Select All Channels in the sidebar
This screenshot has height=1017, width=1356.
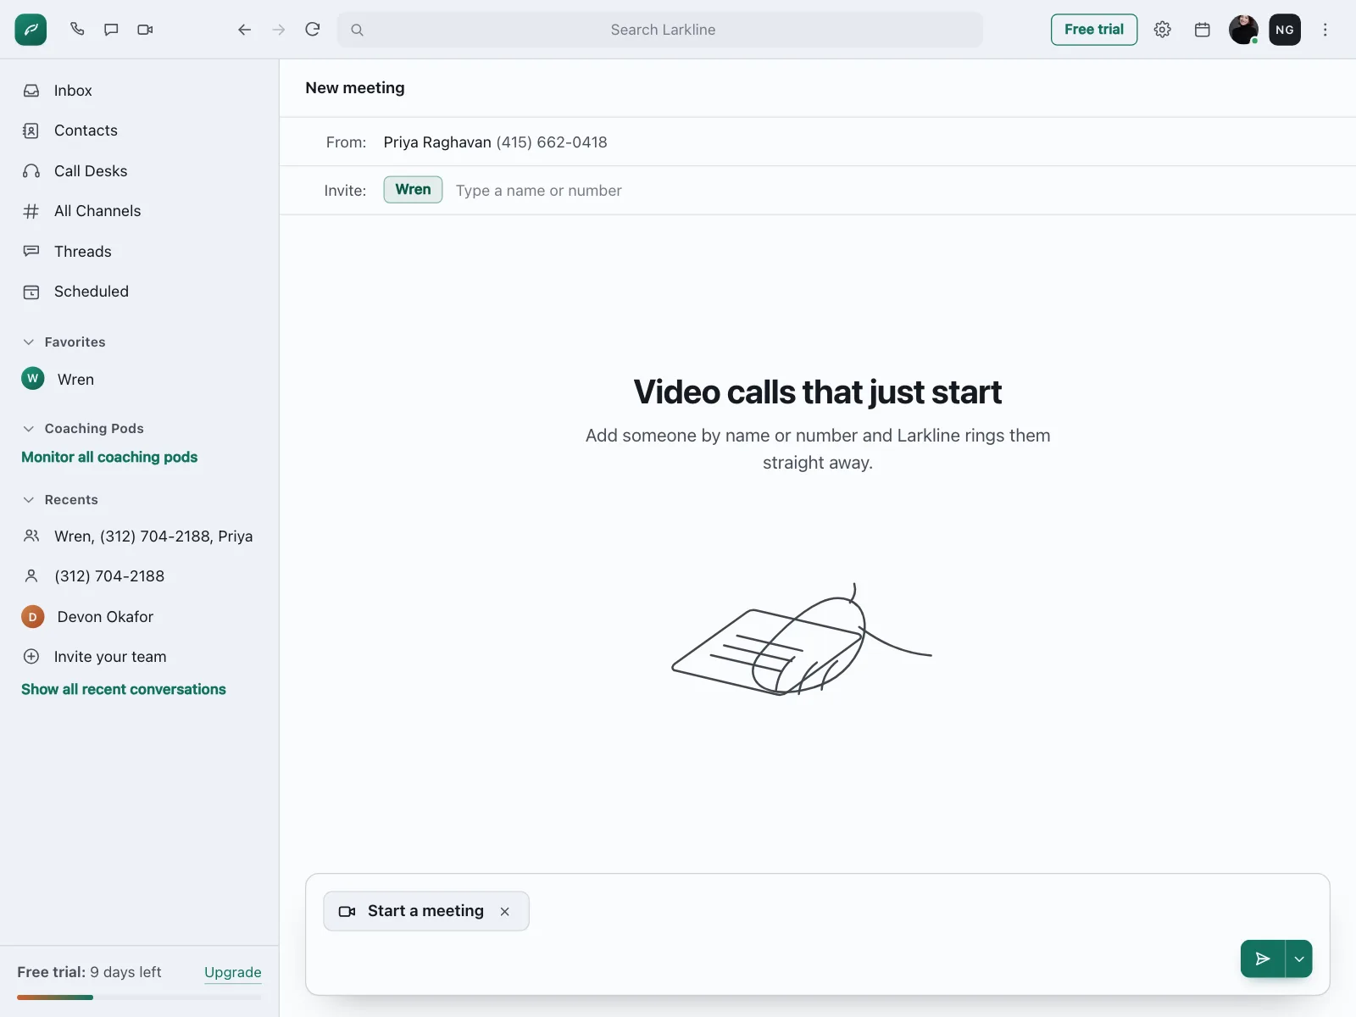[139, 211]
